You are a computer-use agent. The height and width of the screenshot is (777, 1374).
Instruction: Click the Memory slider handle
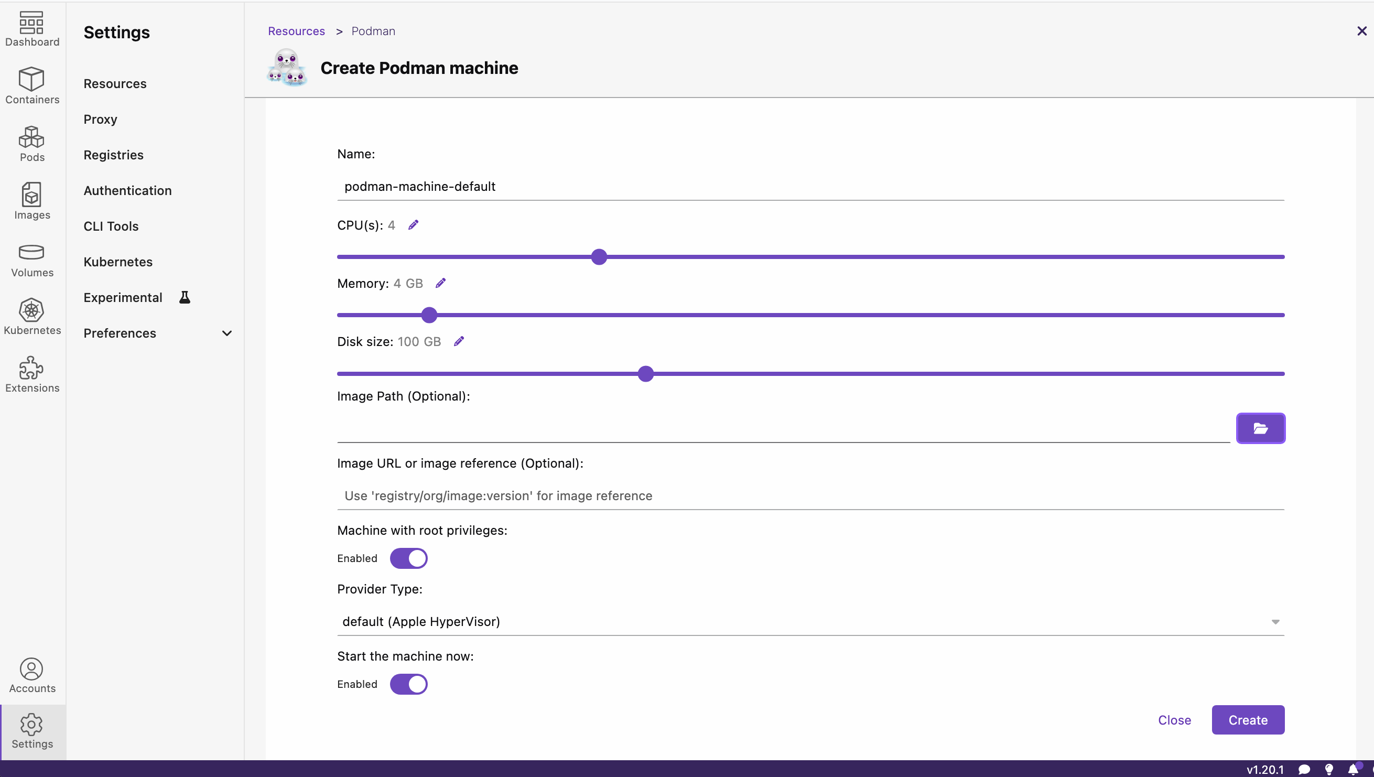(x=429, y=315)
